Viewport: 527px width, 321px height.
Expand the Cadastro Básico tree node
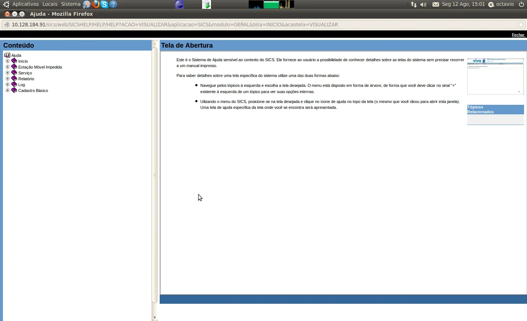pyautogui.click(x=7, y=90)
